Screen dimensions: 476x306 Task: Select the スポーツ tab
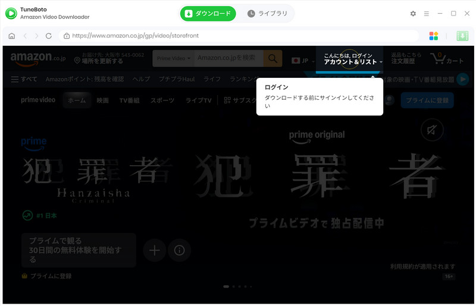pos(162,100)
